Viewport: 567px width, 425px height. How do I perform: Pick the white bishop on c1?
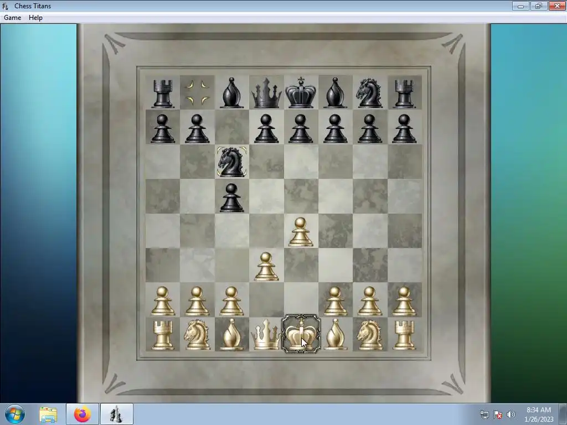point(231,334)
